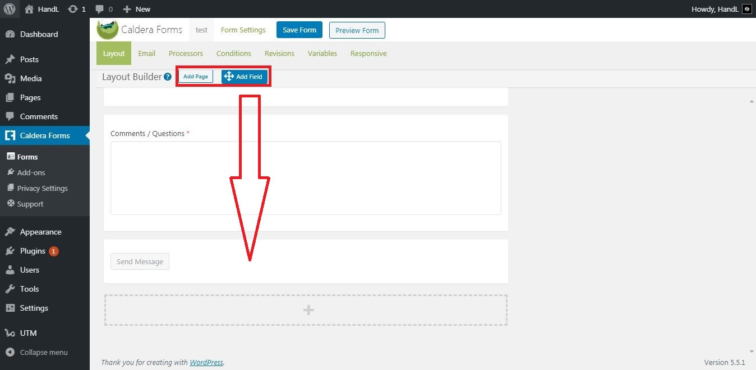Click the Caldera Forms logo
Screen dimensions: 756x370
(x=107, y=30)
